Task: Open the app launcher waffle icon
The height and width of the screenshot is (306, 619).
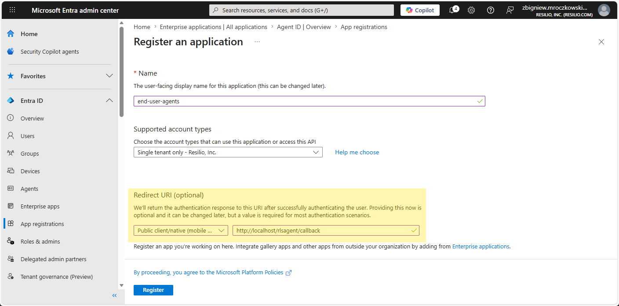Action: point(12,10)
